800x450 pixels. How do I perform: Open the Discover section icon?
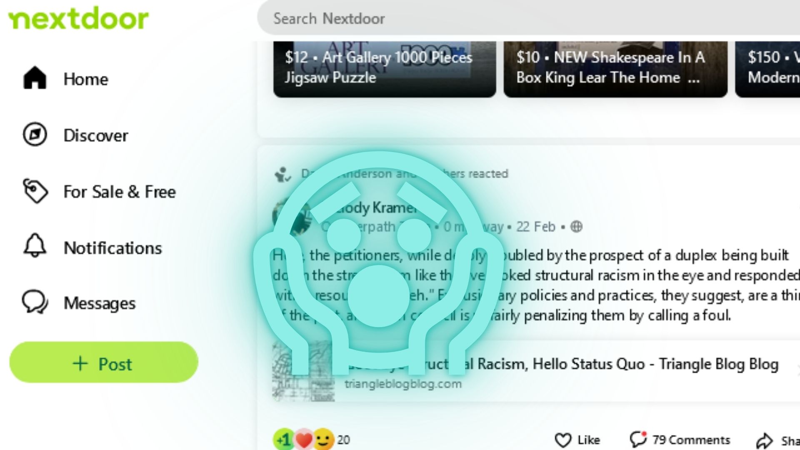pos(34,135)
